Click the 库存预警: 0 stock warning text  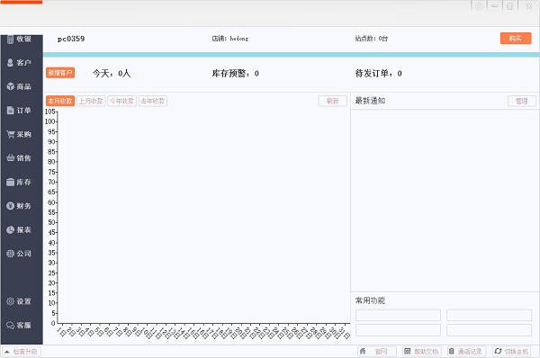coord(236,74)
